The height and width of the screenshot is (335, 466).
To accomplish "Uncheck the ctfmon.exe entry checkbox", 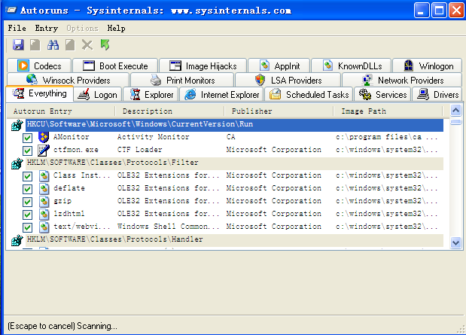I will [27, 151].
